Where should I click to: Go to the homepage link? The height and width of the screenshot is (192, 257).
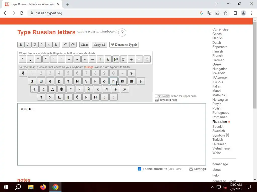pyautogui.click(x=220, y=164)
